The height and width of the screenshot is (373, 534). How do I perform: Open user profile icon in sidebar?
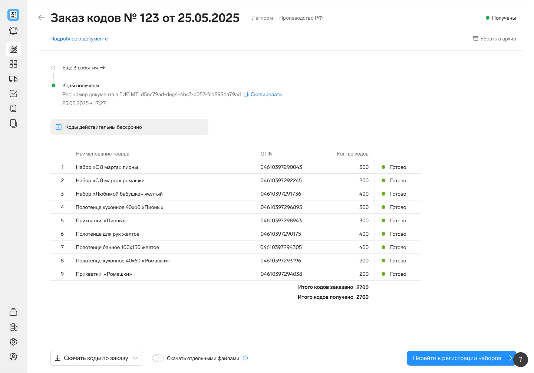point(13,357)
